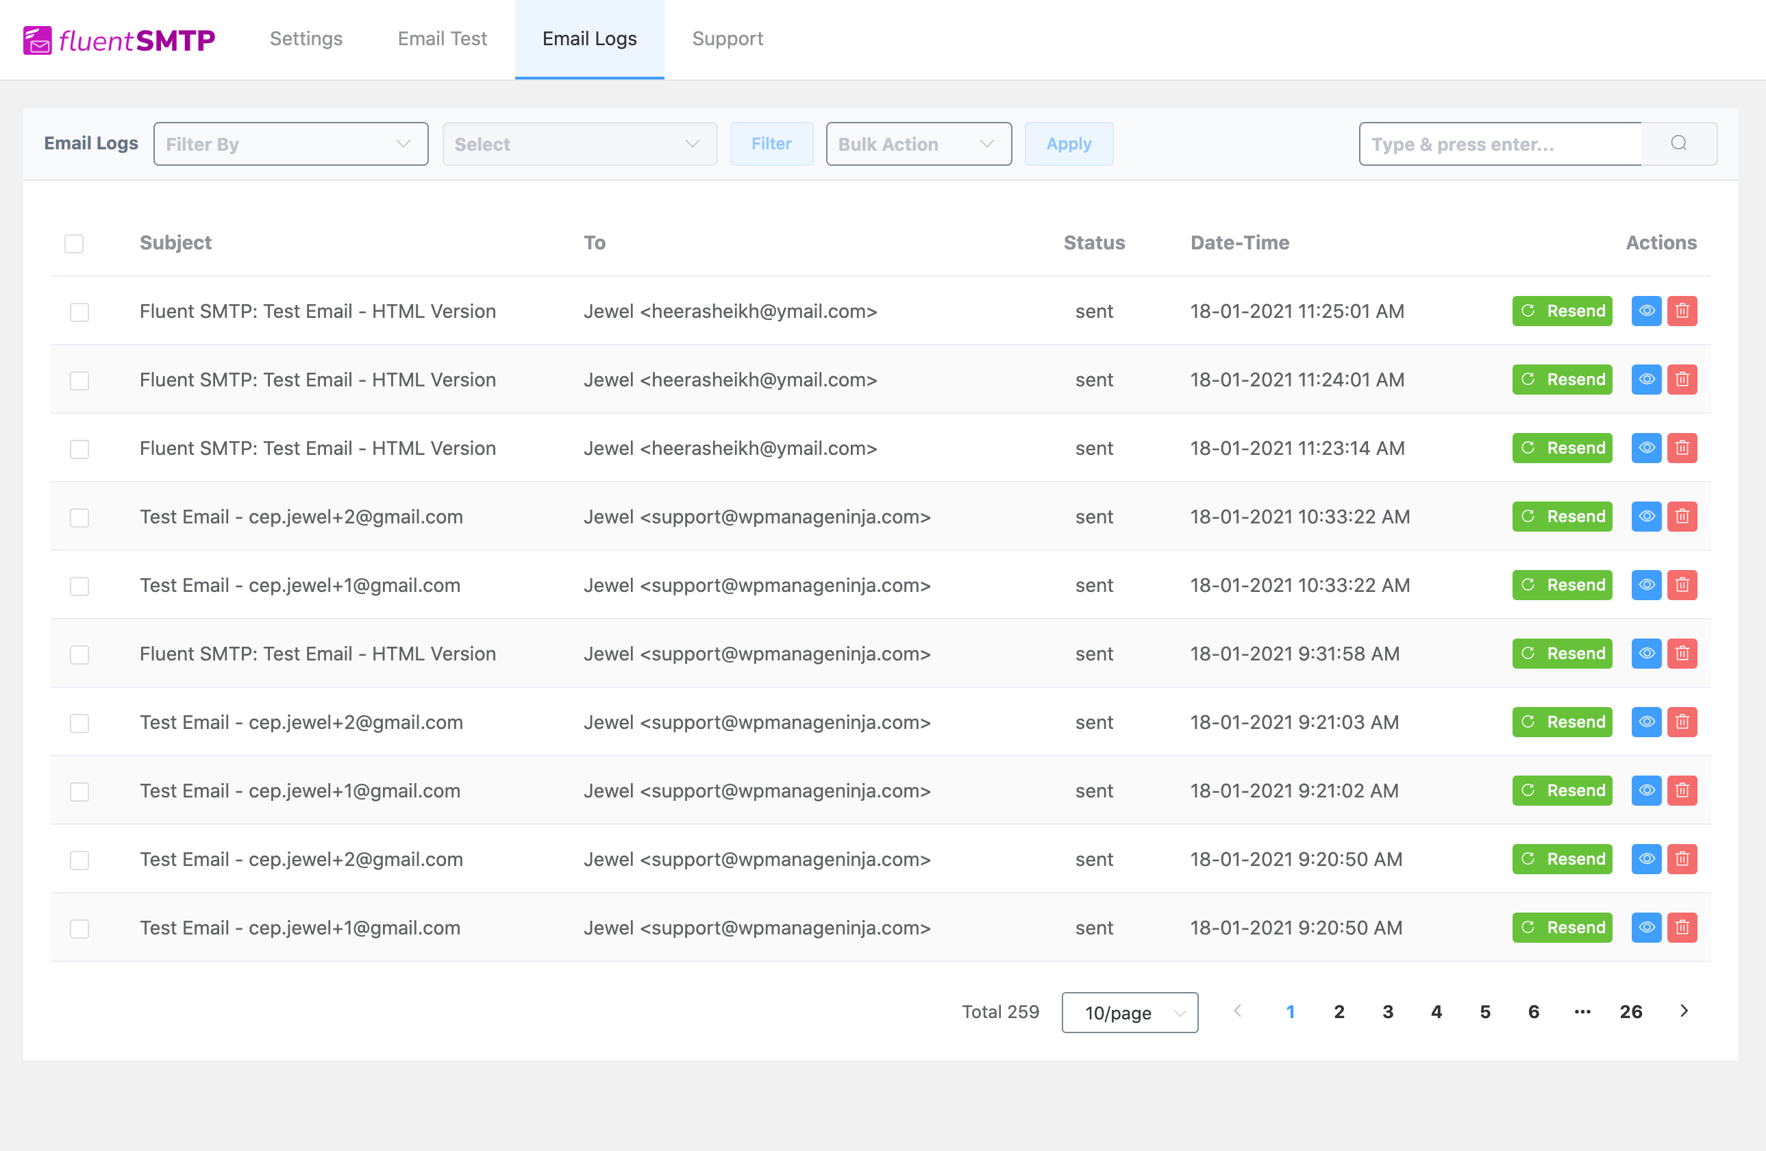Switch to the Settings tab
The height and width of the screenshot is (1151, 1766).
306,38
